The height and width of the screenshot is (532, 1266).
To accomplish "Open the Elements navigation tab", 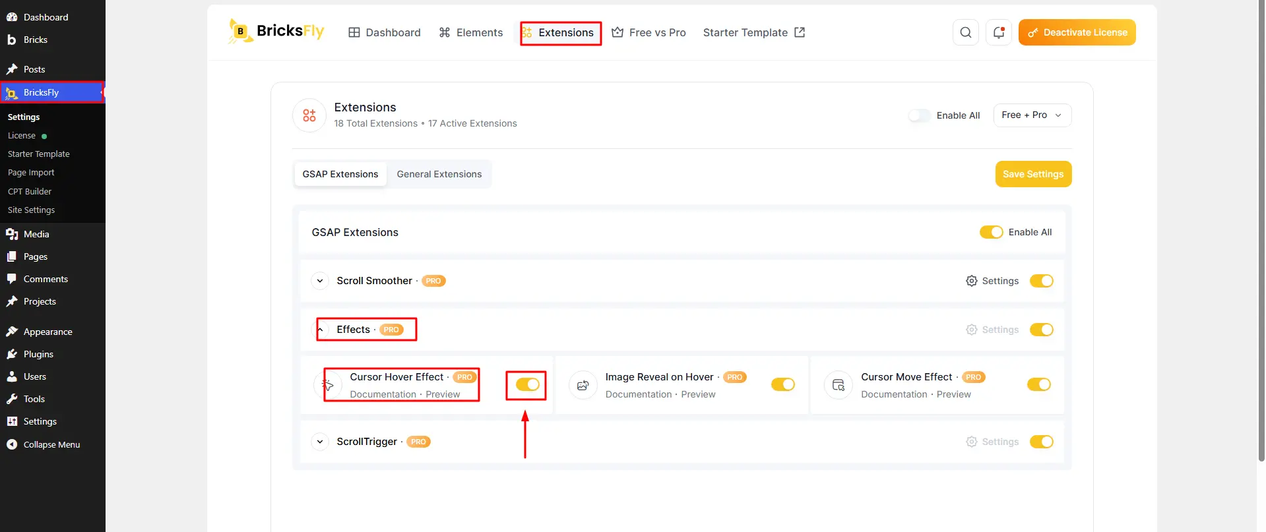I will coord(471,32).
